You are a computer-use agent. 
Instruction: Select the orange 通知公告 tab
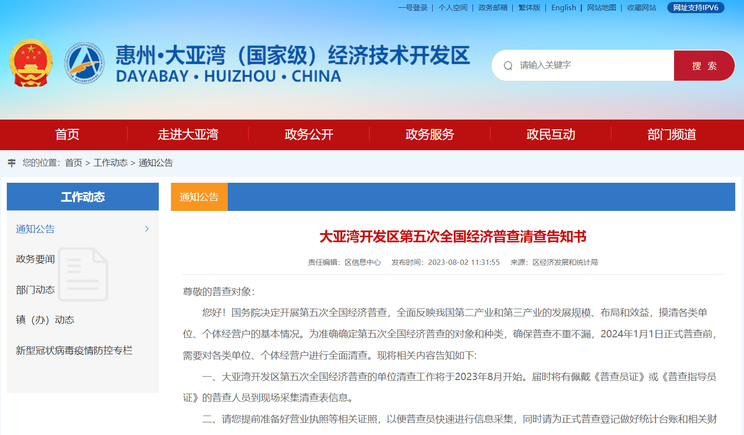pos(199,197)
